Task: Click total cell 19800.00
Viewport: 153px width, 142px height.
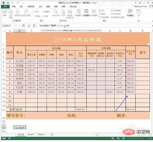Action: point(81,109)
